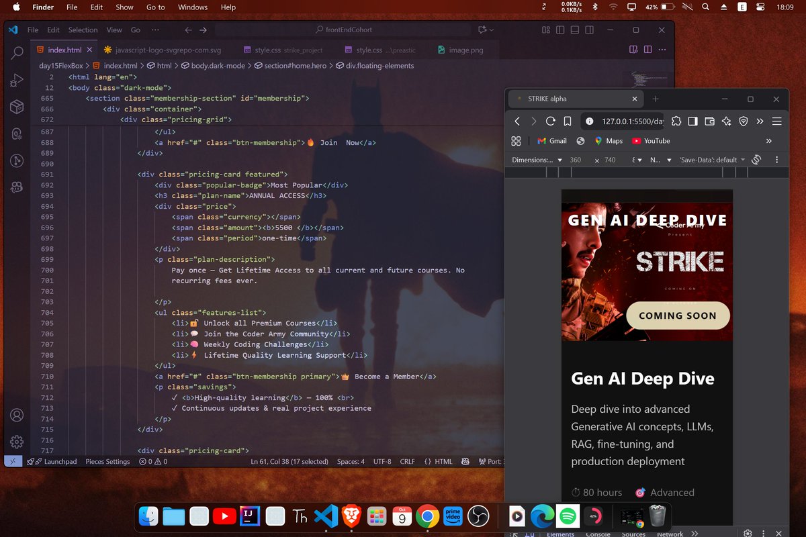The width and height of the screenshot is (806, 537).
Task: Open the Accounts icon in activity bar
Action: (x=17, y=416)
